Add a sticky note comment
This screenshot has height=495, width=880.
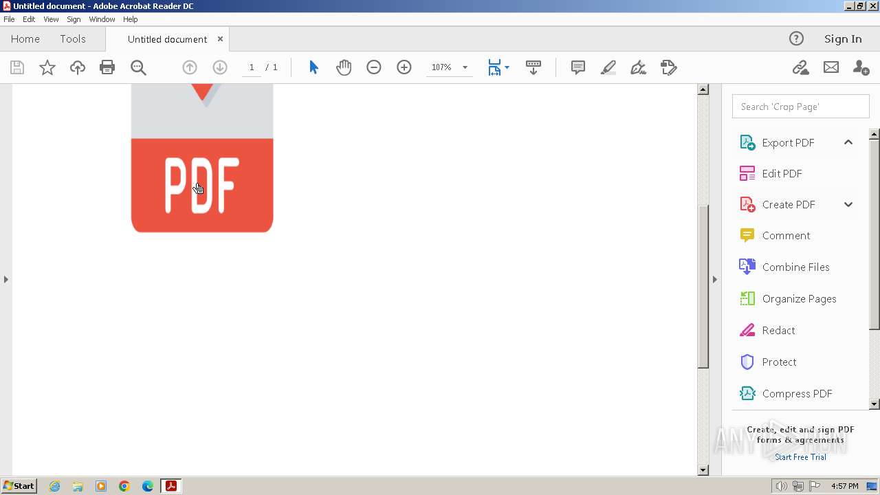[x=578, y=67]
